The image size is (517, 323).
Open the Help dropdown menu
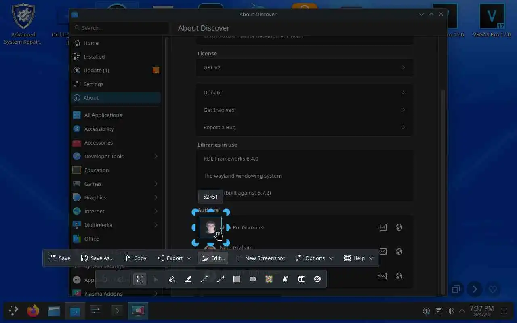click(358, 258)
